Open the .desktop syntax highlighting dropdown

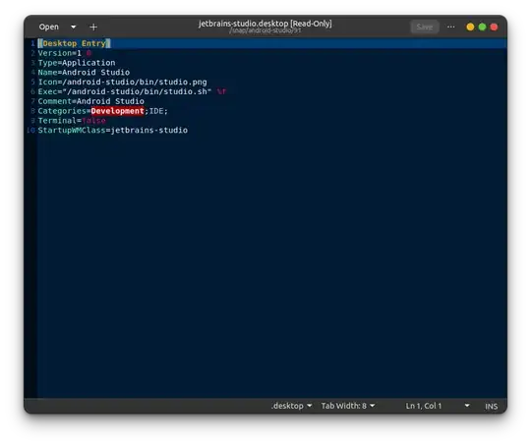pos(291,406)
